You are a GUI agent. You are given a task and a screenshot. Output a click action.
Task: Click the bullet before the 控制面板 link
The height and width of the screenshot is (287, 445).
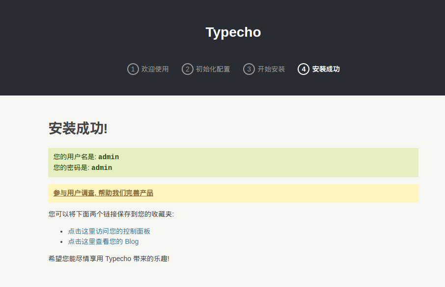61,232
